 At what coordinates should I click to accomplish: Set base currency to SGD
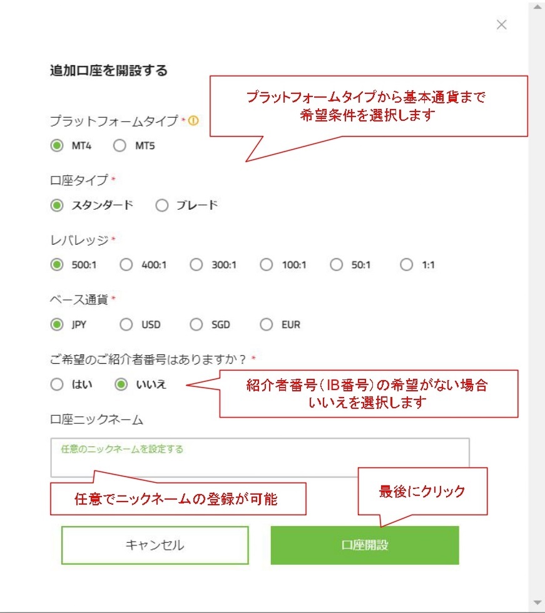[196, 324]
